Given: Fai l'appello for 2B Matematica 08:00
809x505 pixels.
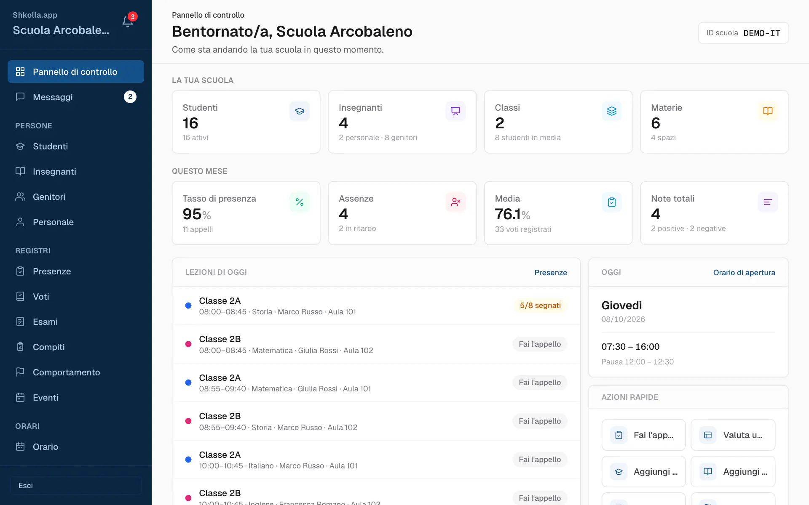Looking at the screenshot, I should tap(540, 344).
